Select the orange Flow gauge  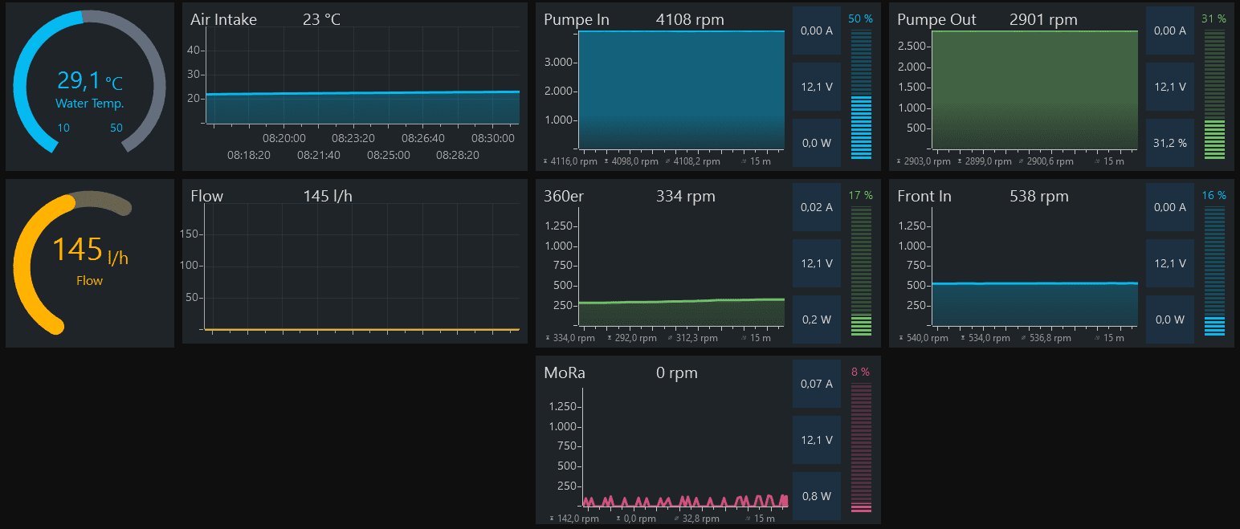[89, 262]
